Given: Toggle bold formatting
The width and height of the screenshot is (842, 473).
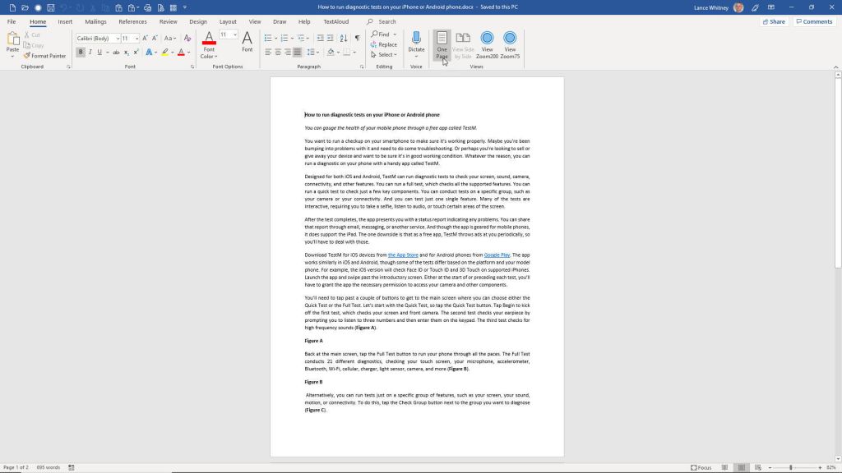Looking at the screenshot, I should pyautogui.click(x=80, y=51).
